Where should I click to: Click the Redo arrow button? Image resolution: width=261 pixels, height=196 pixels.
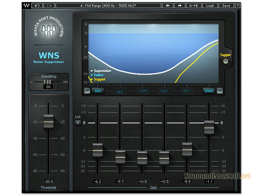pyautogui.click(x=49, y=5)
